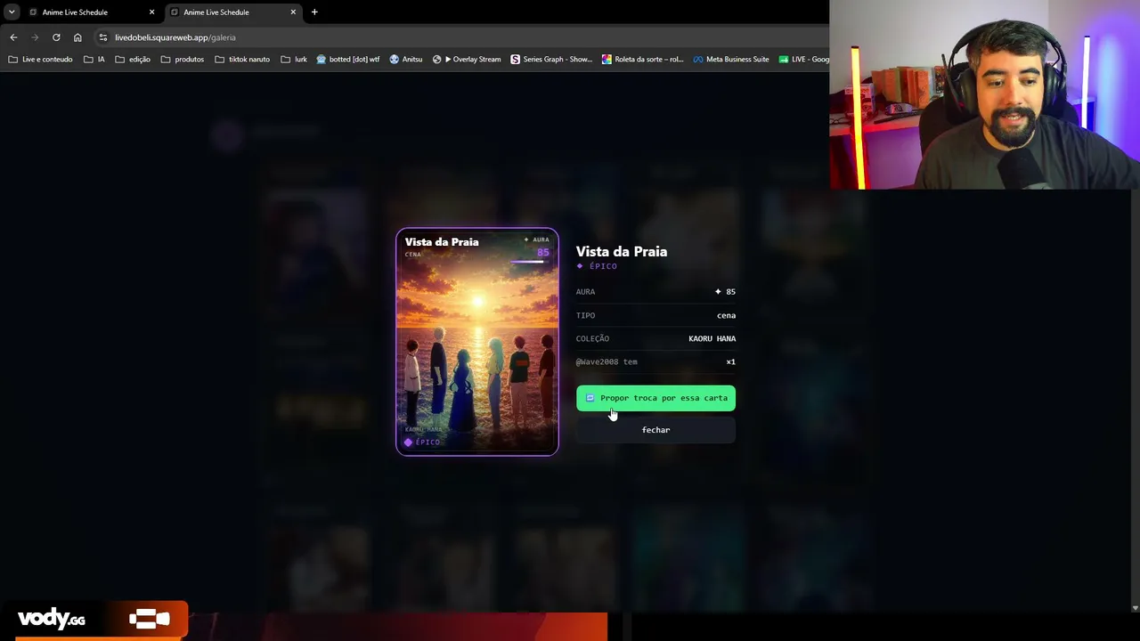
Task: Expand the produtos bookmark folder
Action: (183, 60)
